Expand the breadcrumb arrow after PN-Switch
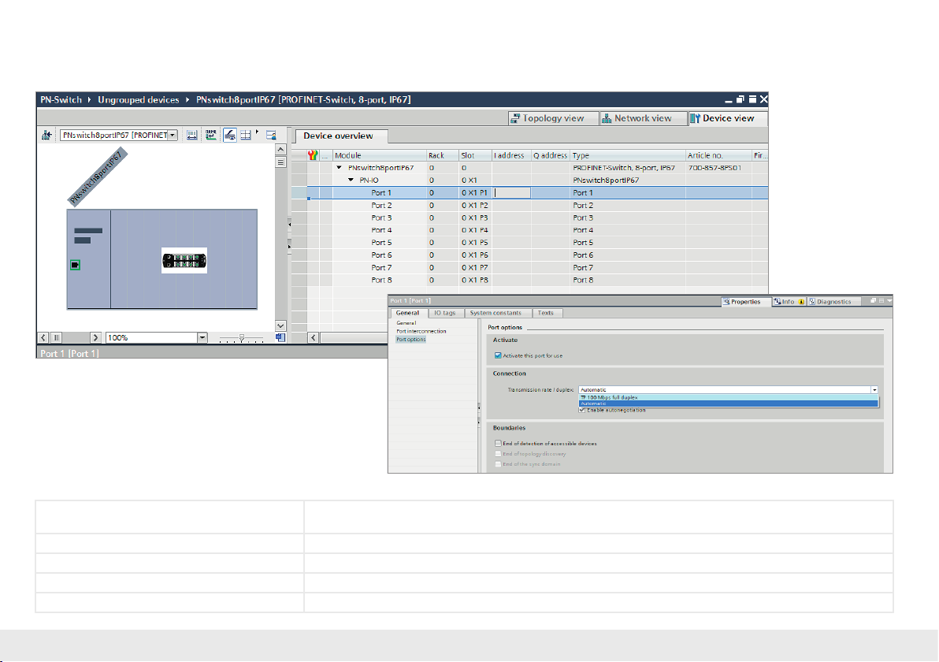The width and height of the screenshot is (939, 662). (90, 100)
